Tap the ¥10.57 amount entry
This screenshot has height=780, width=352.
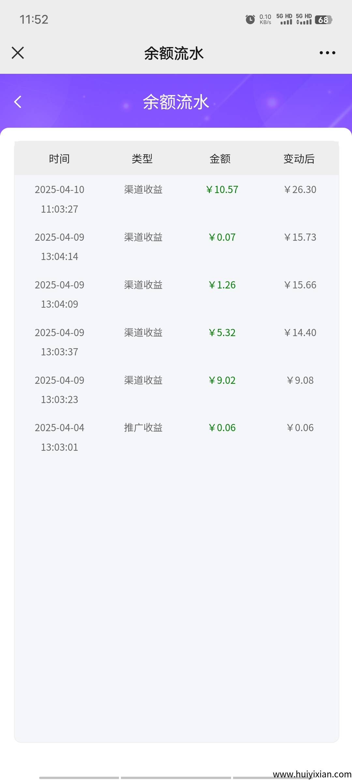pos(222,190)
